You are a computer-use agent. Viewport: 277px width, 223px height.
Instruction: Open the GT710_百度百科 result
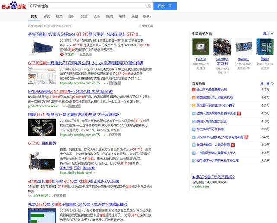click(42, 143)
